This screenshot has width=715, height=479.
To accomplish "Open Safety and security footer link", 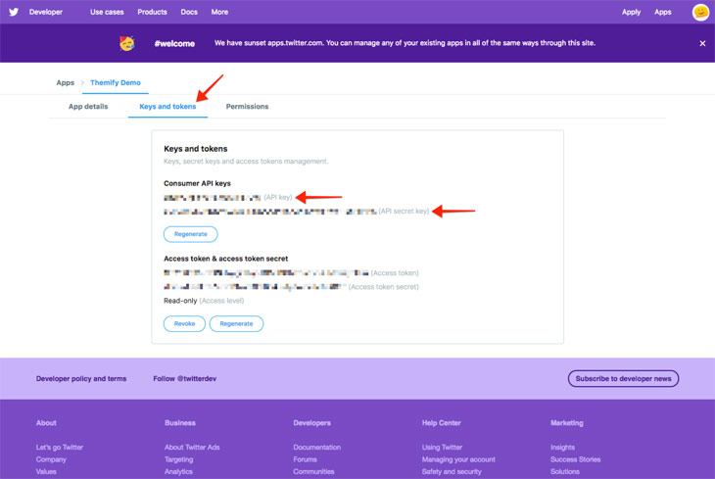I will 452,472.
